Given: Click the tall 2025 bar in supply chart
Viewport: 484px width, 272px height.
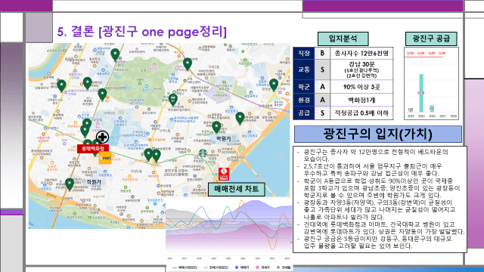Looking at the screenshot, I should click(421, 93).
